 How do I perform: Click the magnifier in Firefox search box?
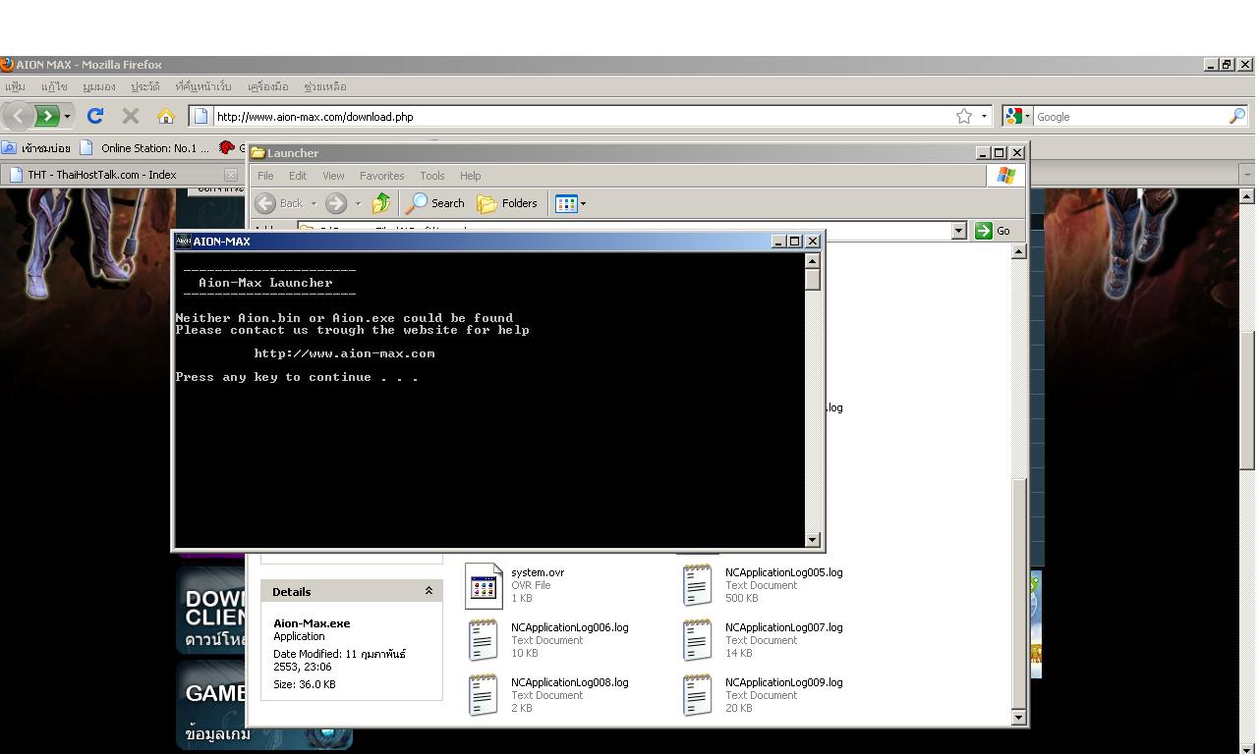[1236, 116]
